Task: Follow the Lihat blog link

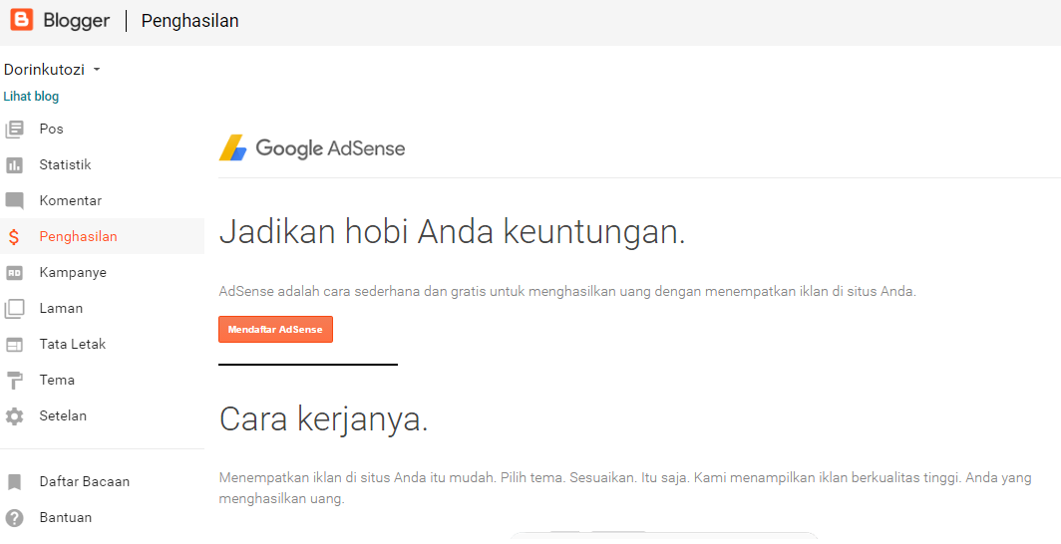Action: 31,96
